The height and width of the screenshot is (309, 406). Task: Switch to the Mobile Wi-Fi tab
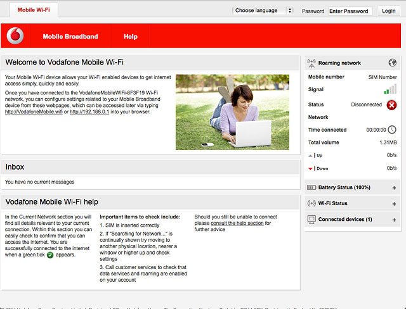coord(35,10)
